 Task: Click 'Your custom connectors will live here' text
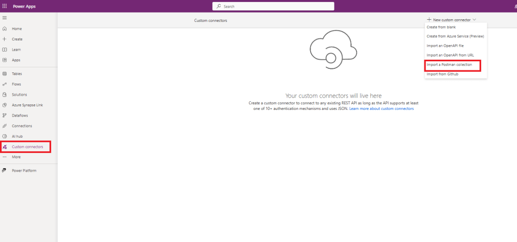click(x=333, y=96)
